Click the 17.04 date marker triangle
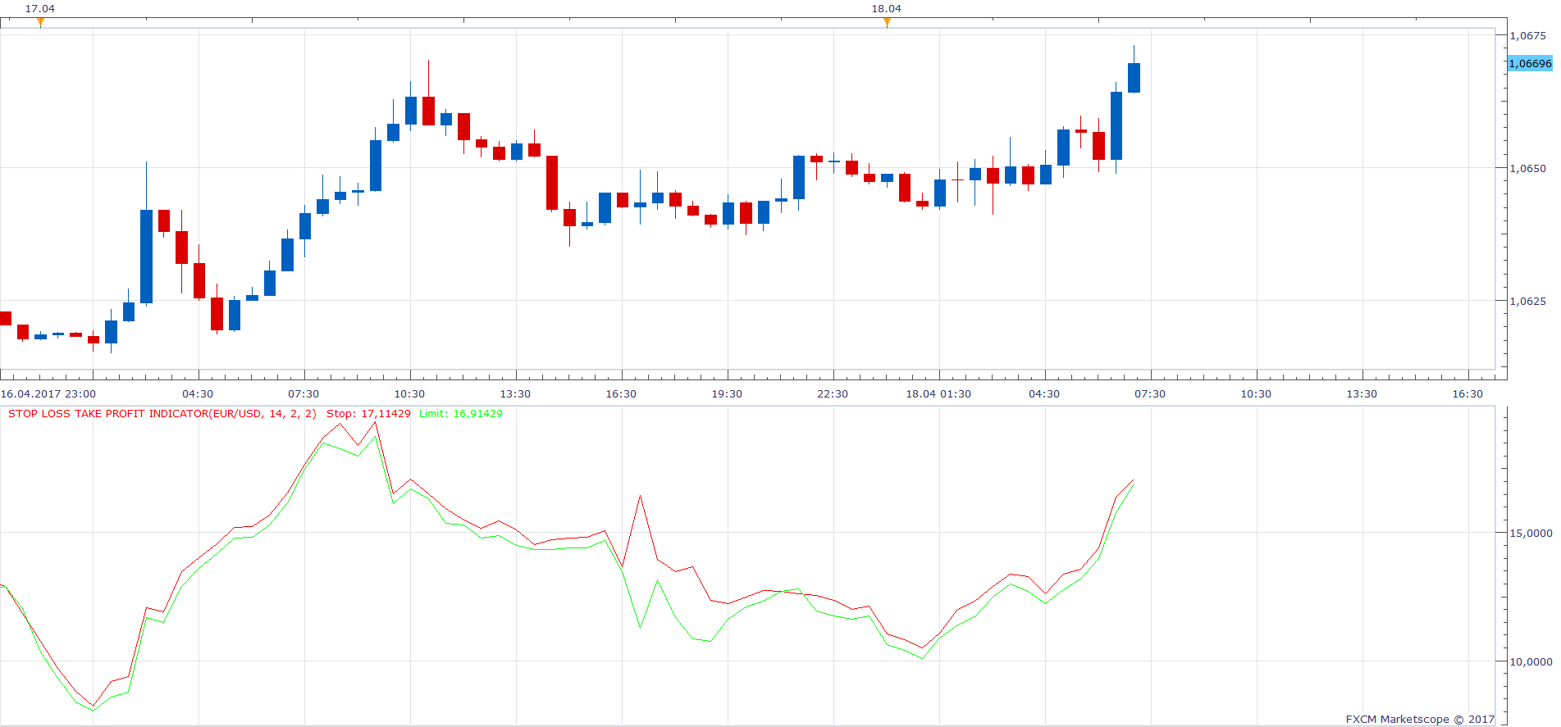Viewport: 1561px width, 727px height. (40, 22)
